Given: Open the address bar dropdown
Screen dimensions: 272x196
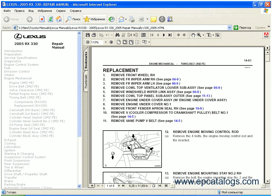Looking at the screenshot, I should [x=229, y=28].
